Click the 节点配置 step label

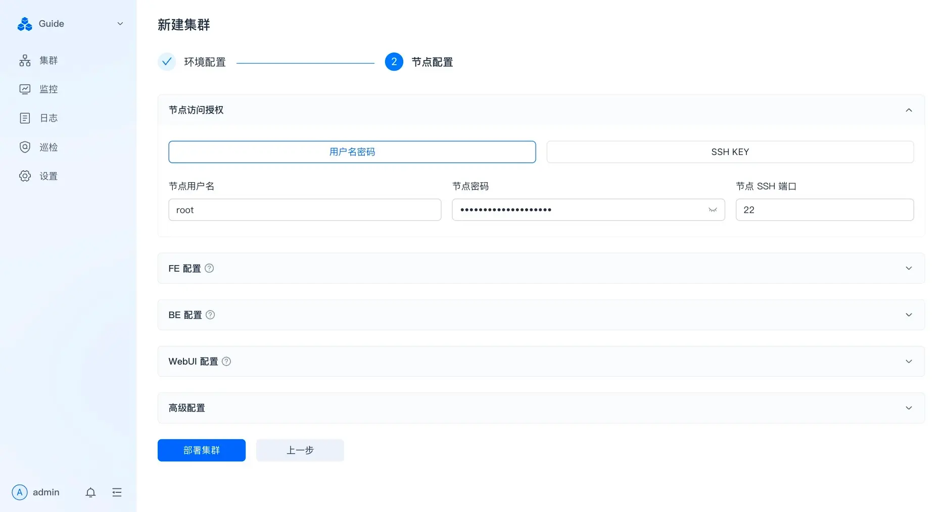(x=432, y=62)
